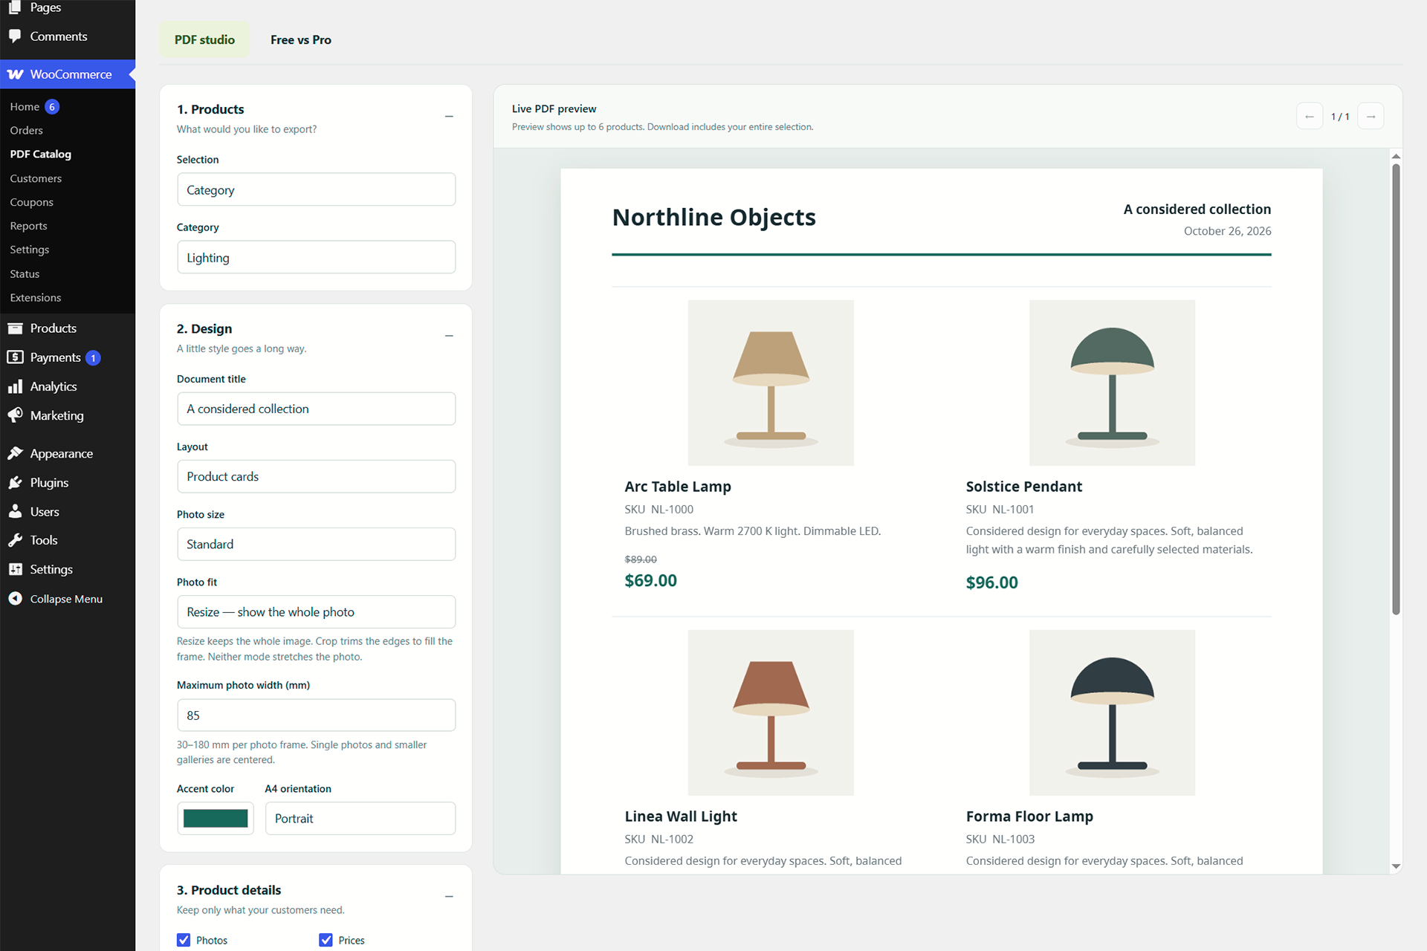The height and width of the screenshot is (951, 1427).
Task: Click the Payments dollar icon
Action: tap(15, 357)
